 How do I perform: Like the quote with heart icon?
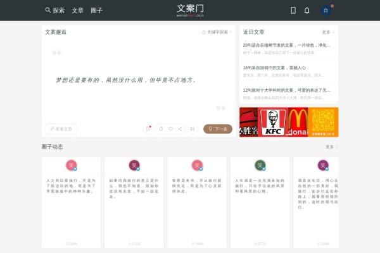click(170, 129)
